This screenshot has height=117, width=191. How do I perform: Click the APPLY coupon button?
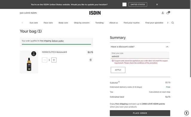(x=118, y=70)
